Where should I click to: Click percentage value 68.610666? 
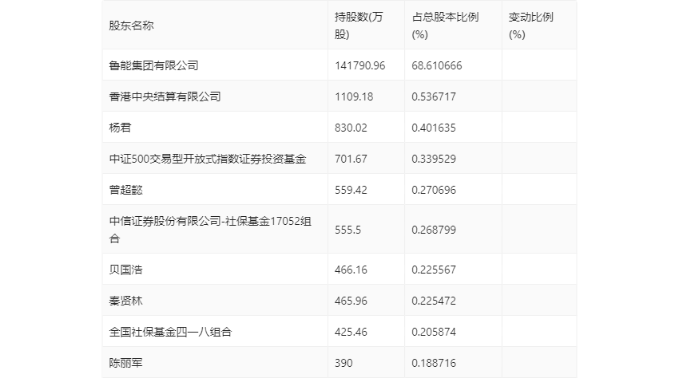click(x=436, y=65)
